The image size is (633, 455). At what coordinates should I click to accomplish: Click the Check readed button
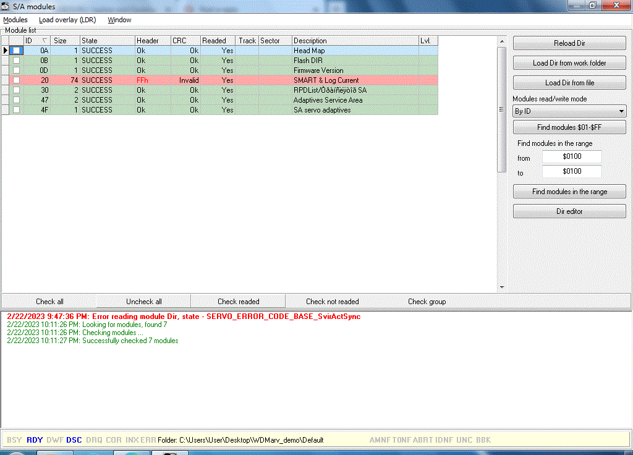(238, 302)
